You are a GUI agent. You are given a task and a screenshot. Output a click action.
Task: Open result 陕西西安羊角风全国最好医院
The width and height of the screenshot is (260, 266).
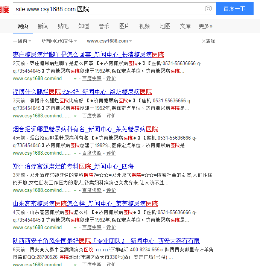tap(106, 241)
